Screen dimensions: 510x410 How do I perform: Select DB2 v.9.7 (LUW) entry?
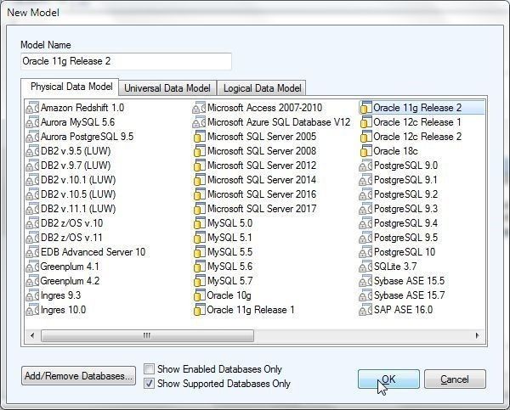(68, 166)
